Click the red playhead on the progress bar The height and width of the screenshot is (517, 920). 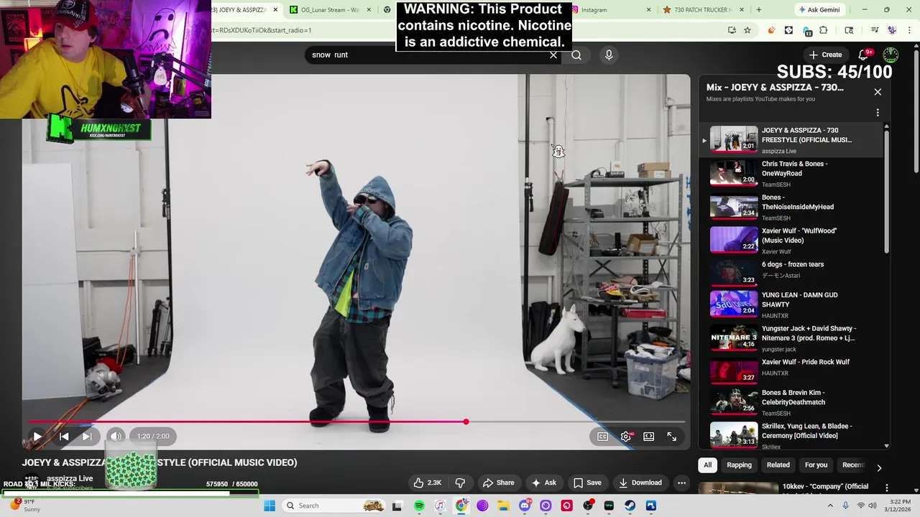click(x=466, y=421)
